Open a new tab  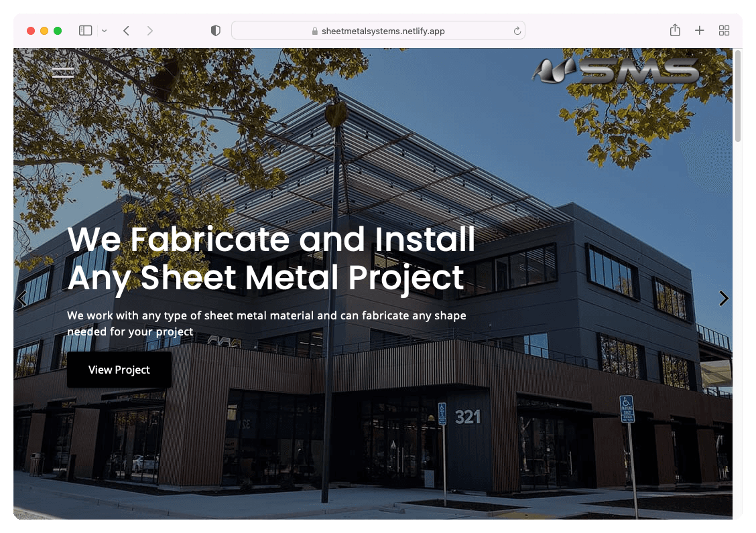(699, 31)
